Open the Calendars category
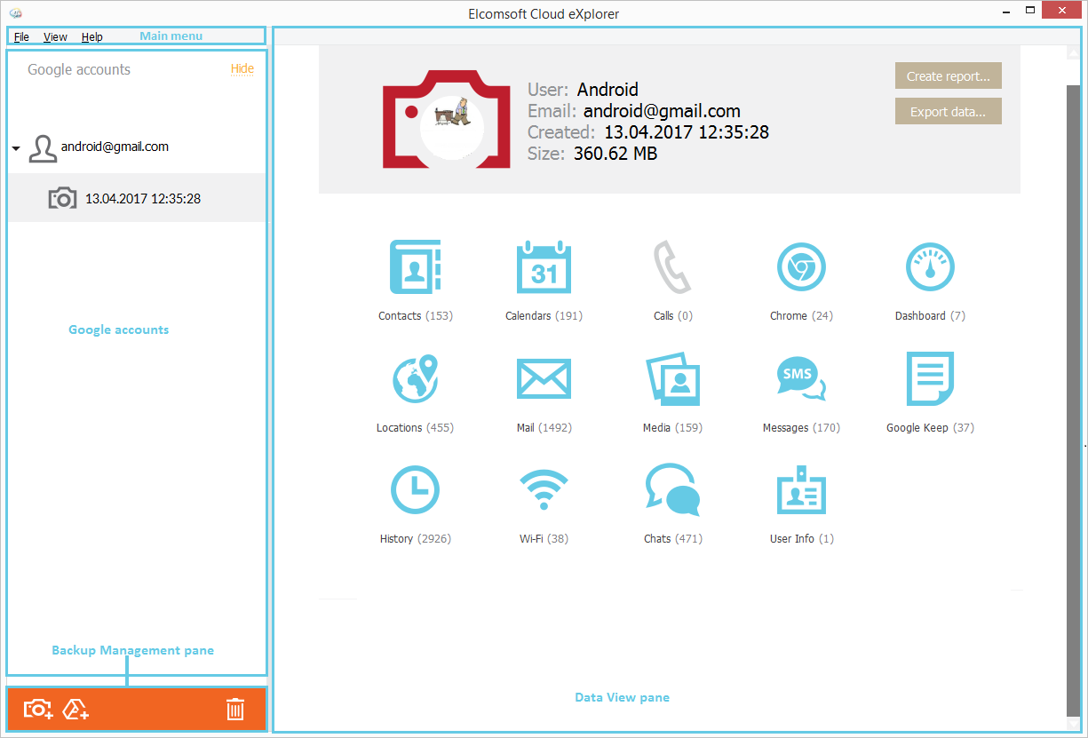Image resolution: width=1088 pixels, height=738 pixels. pyautogui.click(x=544, y=267)
